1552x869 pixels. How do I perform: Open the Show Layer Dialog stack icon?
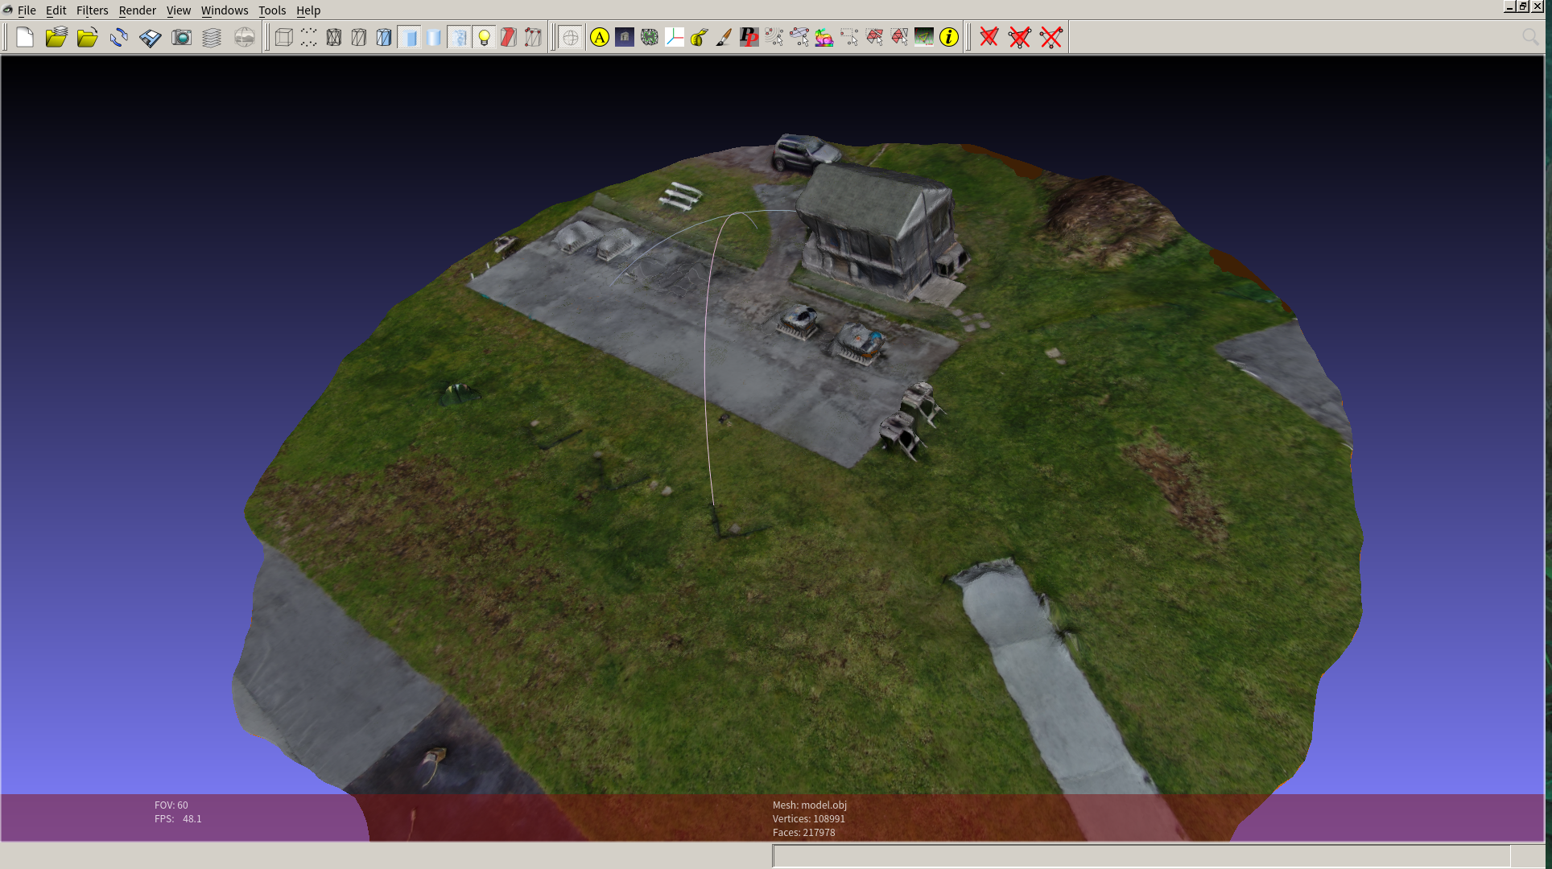212,37
